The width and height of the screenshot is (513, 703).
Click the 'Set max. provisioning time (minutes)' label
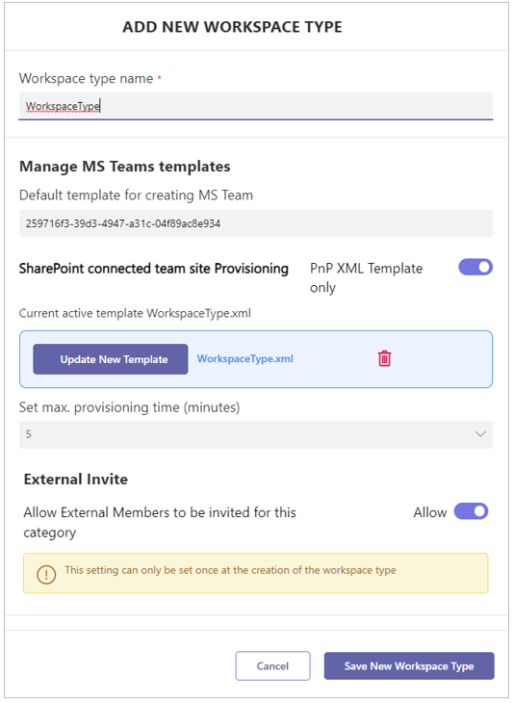pyautogui.click(x=130, y=407)
